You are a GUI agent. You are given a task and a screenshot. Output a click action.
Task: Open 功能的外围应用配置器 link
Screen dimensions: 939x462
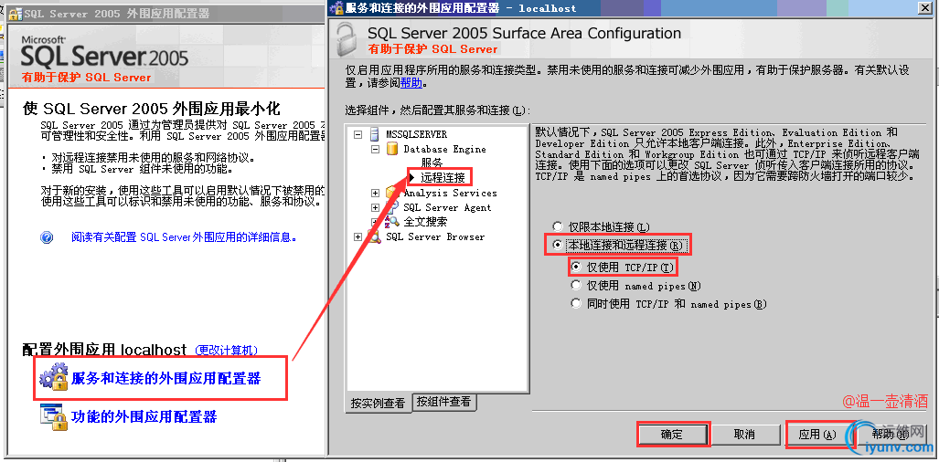144,416
